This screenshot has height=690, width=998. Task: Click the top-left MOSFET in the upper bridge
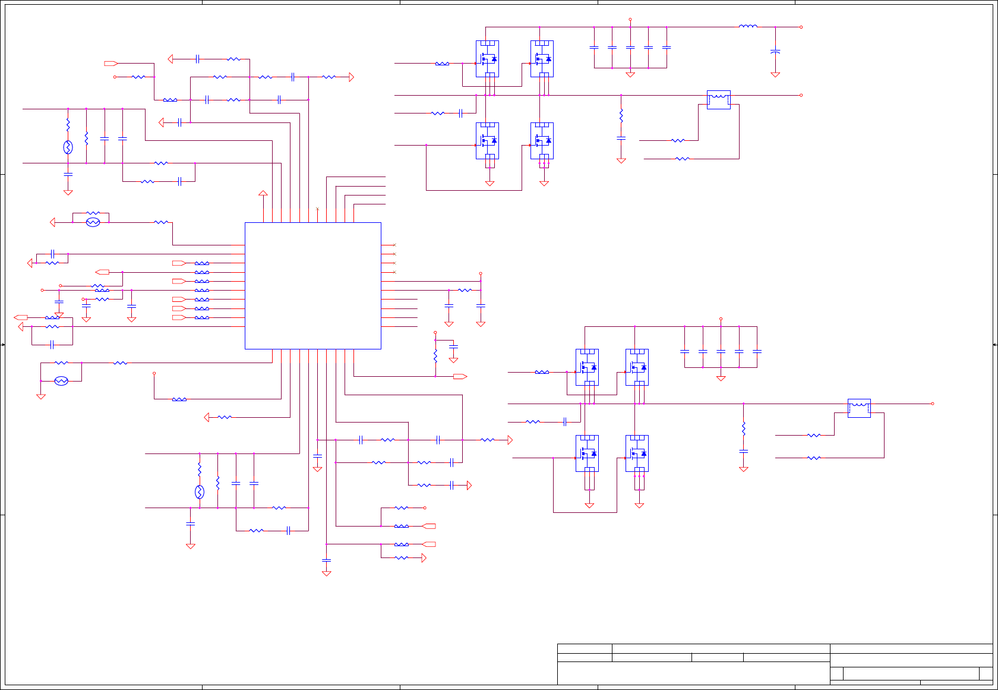point(487,59)
